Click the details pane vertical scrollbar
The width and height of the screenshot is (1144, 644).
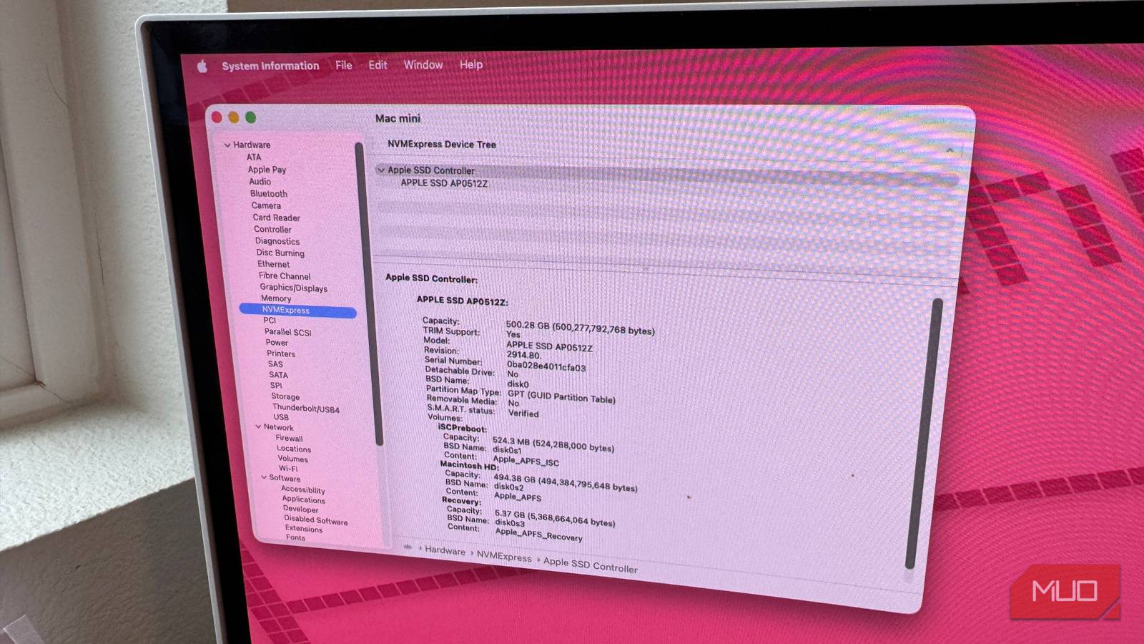(x=925, y=433)
